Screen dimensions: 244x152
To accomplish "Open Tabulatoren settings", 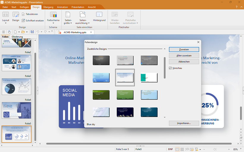I will (x=30, y=14).
